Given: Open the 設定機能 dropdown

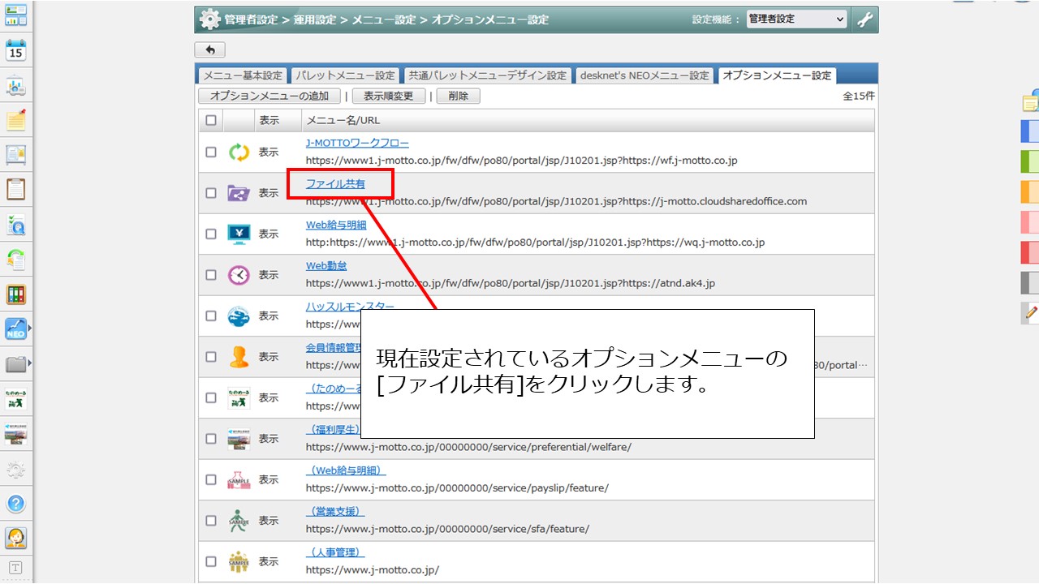Looking at the screenshot, I should tap(796, 19).
